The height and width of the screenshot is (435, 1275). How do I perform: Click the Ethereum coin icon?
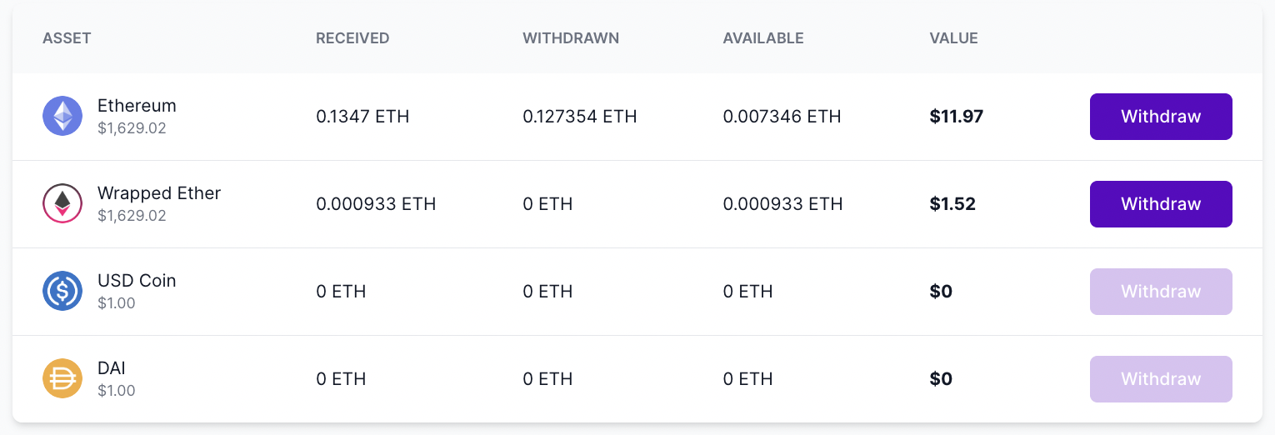coord(62,117)
